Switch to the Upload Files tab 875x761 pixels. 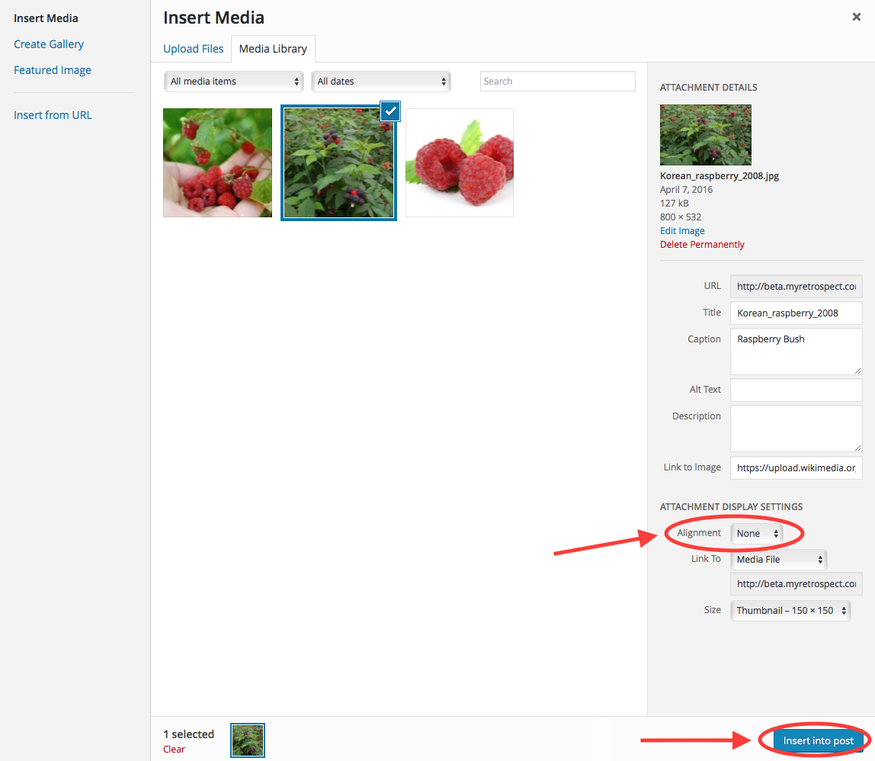(193, 49)
